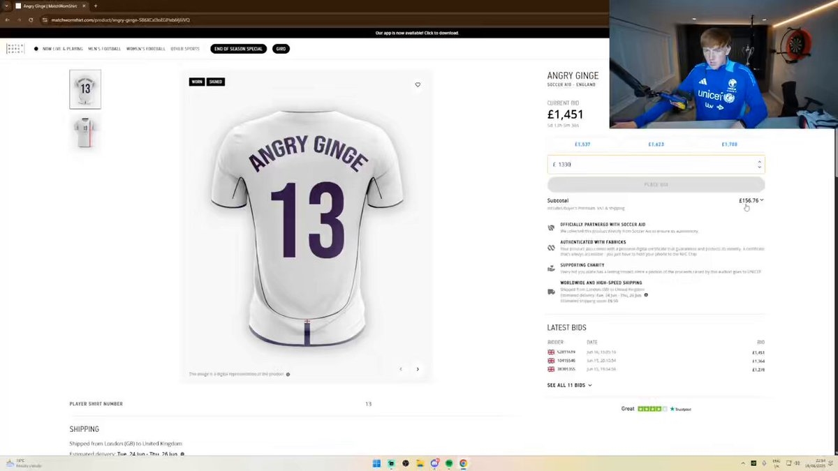The height and width of the screenshot is (471, 838).
Task: Click the UK flag beside bidder 10415546
Action: pos(551,361)
